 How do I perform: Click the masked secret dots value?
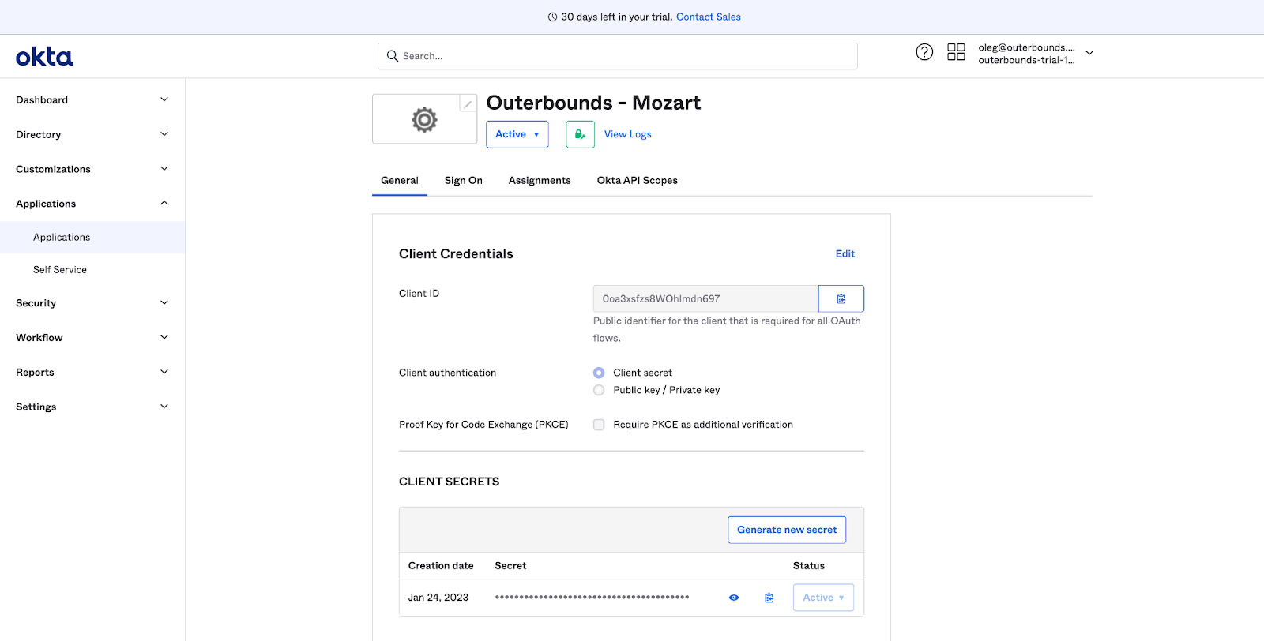(x=592, y=598)
